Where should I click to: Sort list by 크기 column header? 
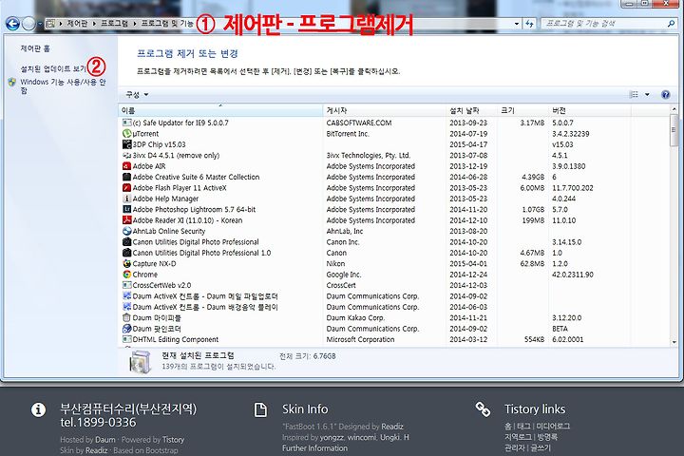click(x=522, y=110)
